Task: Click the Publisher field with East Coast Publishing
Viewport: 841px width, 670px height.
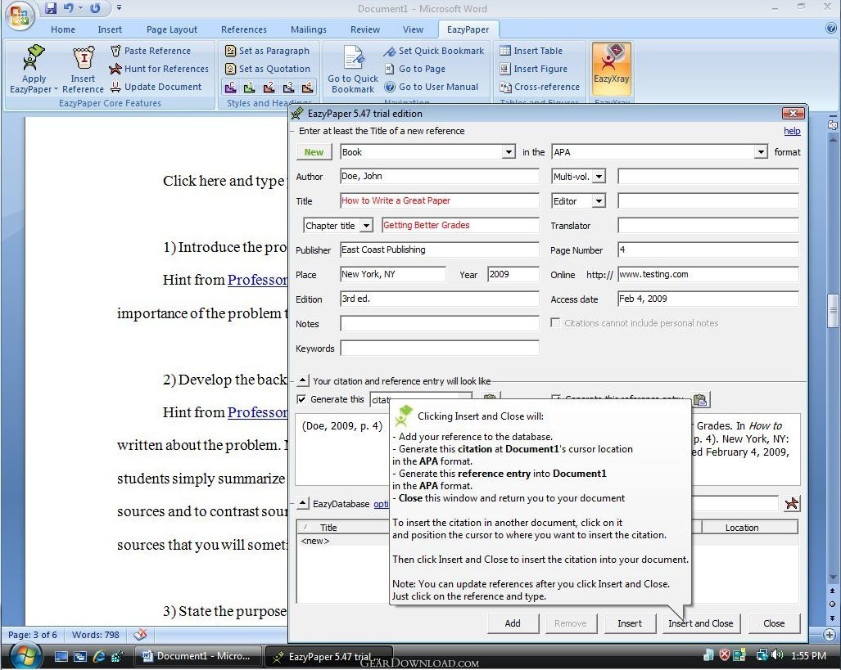Action: pyautogui.click(x=439, y=250)
